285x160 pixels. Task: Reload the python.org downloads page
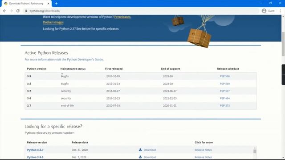coord(18,11)
